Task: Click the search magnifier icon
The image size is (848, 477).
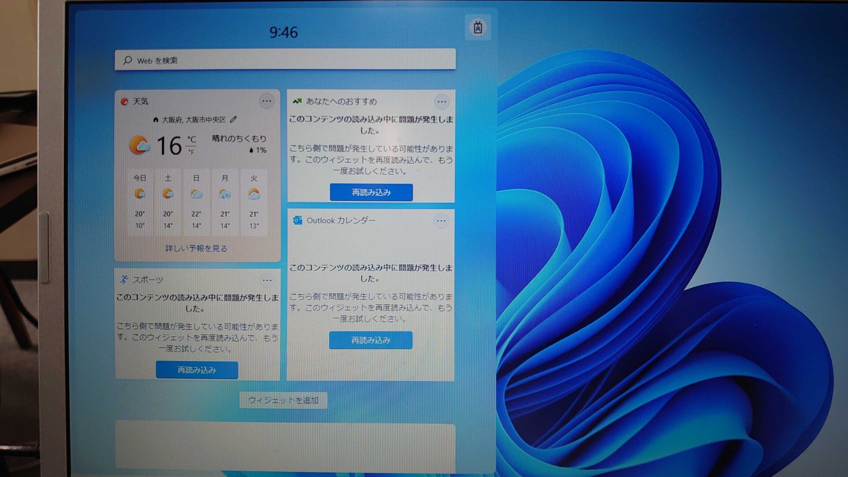Action: point(128,61)
